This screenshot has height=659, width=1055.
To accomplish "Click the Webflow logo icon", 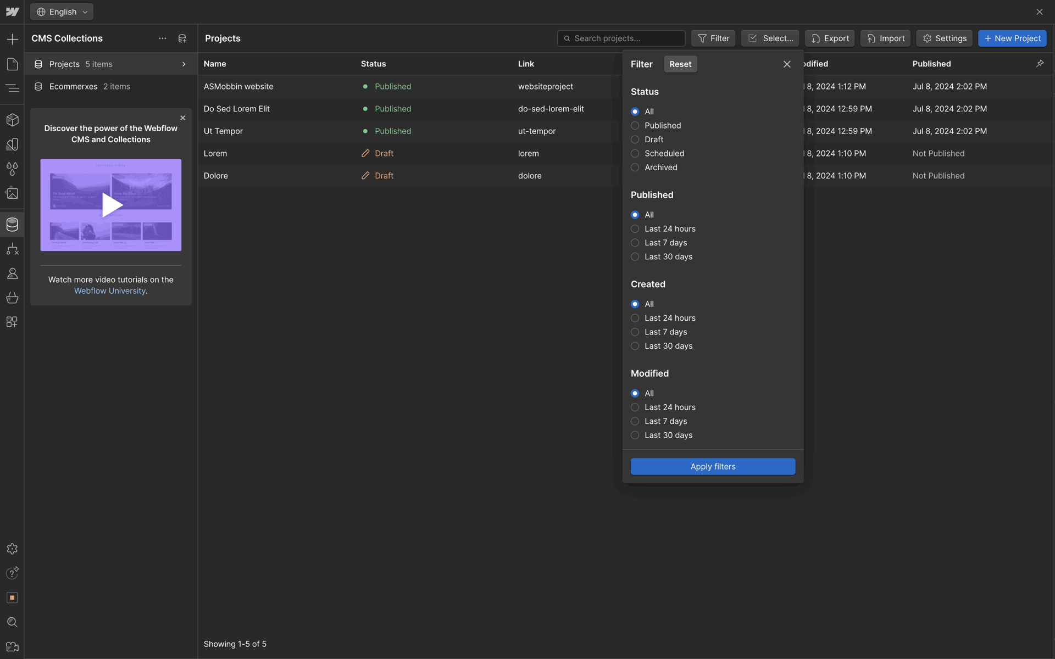I will click(x=12, y=12).
